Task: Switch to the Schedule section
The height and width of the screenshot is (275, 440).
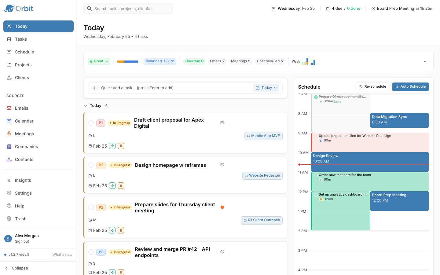Action: [x=24, y=52]
